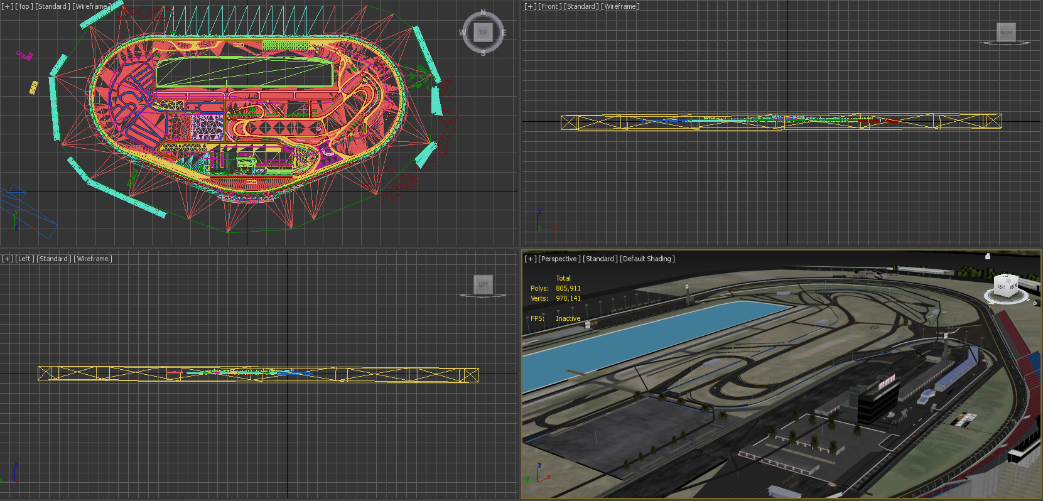
Task: Open the [+] general menu of the Left viewport
Action: click(x=7, y=259)
